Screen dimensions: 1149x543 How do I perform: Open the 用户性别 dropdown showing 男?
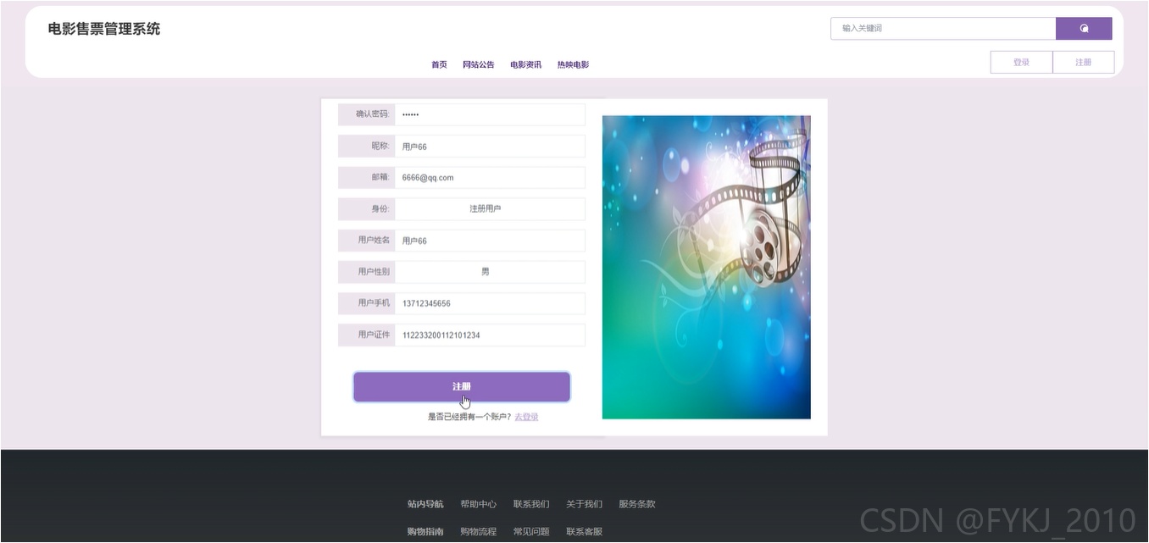[490, 272]
